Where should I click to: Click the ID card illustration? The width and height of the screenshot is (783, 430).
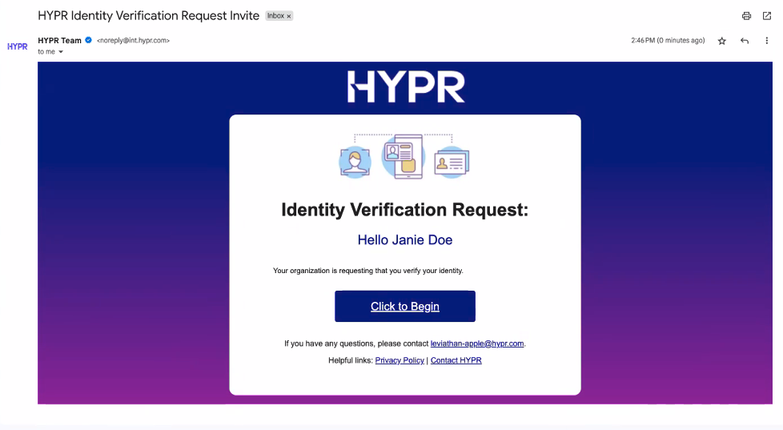coord(452,163)
